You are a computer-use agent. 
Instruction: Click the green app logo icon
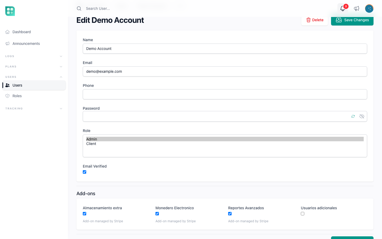coord(10,11)
